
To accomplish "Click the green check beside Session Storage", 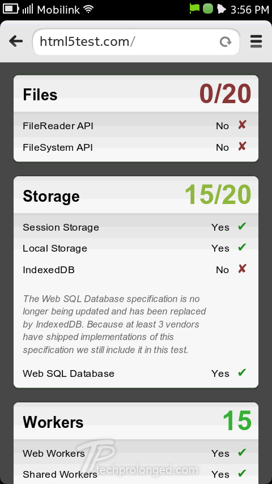I will point(242,226).
